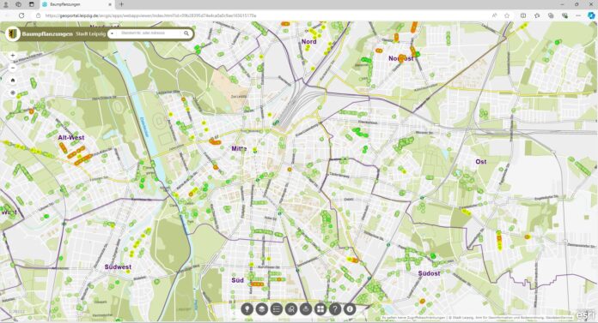The image size is (598, 323).
Task: Open the help question mark widget
Action: coord(335,309)
